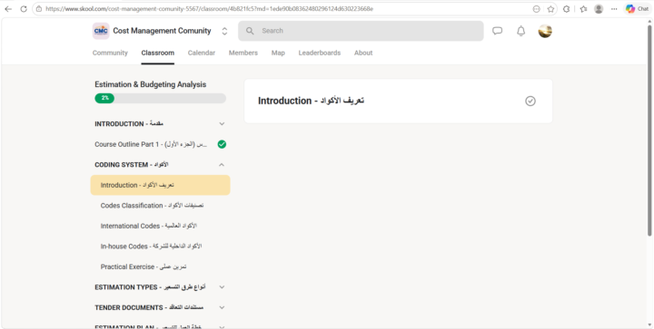Open the Codes Classification lesson
This screenshot has height=329, width=654.
pyautogui.click(x=160, y=206)
